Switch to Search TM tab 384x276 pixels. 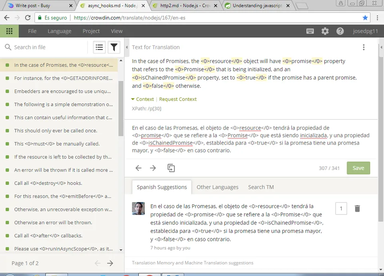261,187
